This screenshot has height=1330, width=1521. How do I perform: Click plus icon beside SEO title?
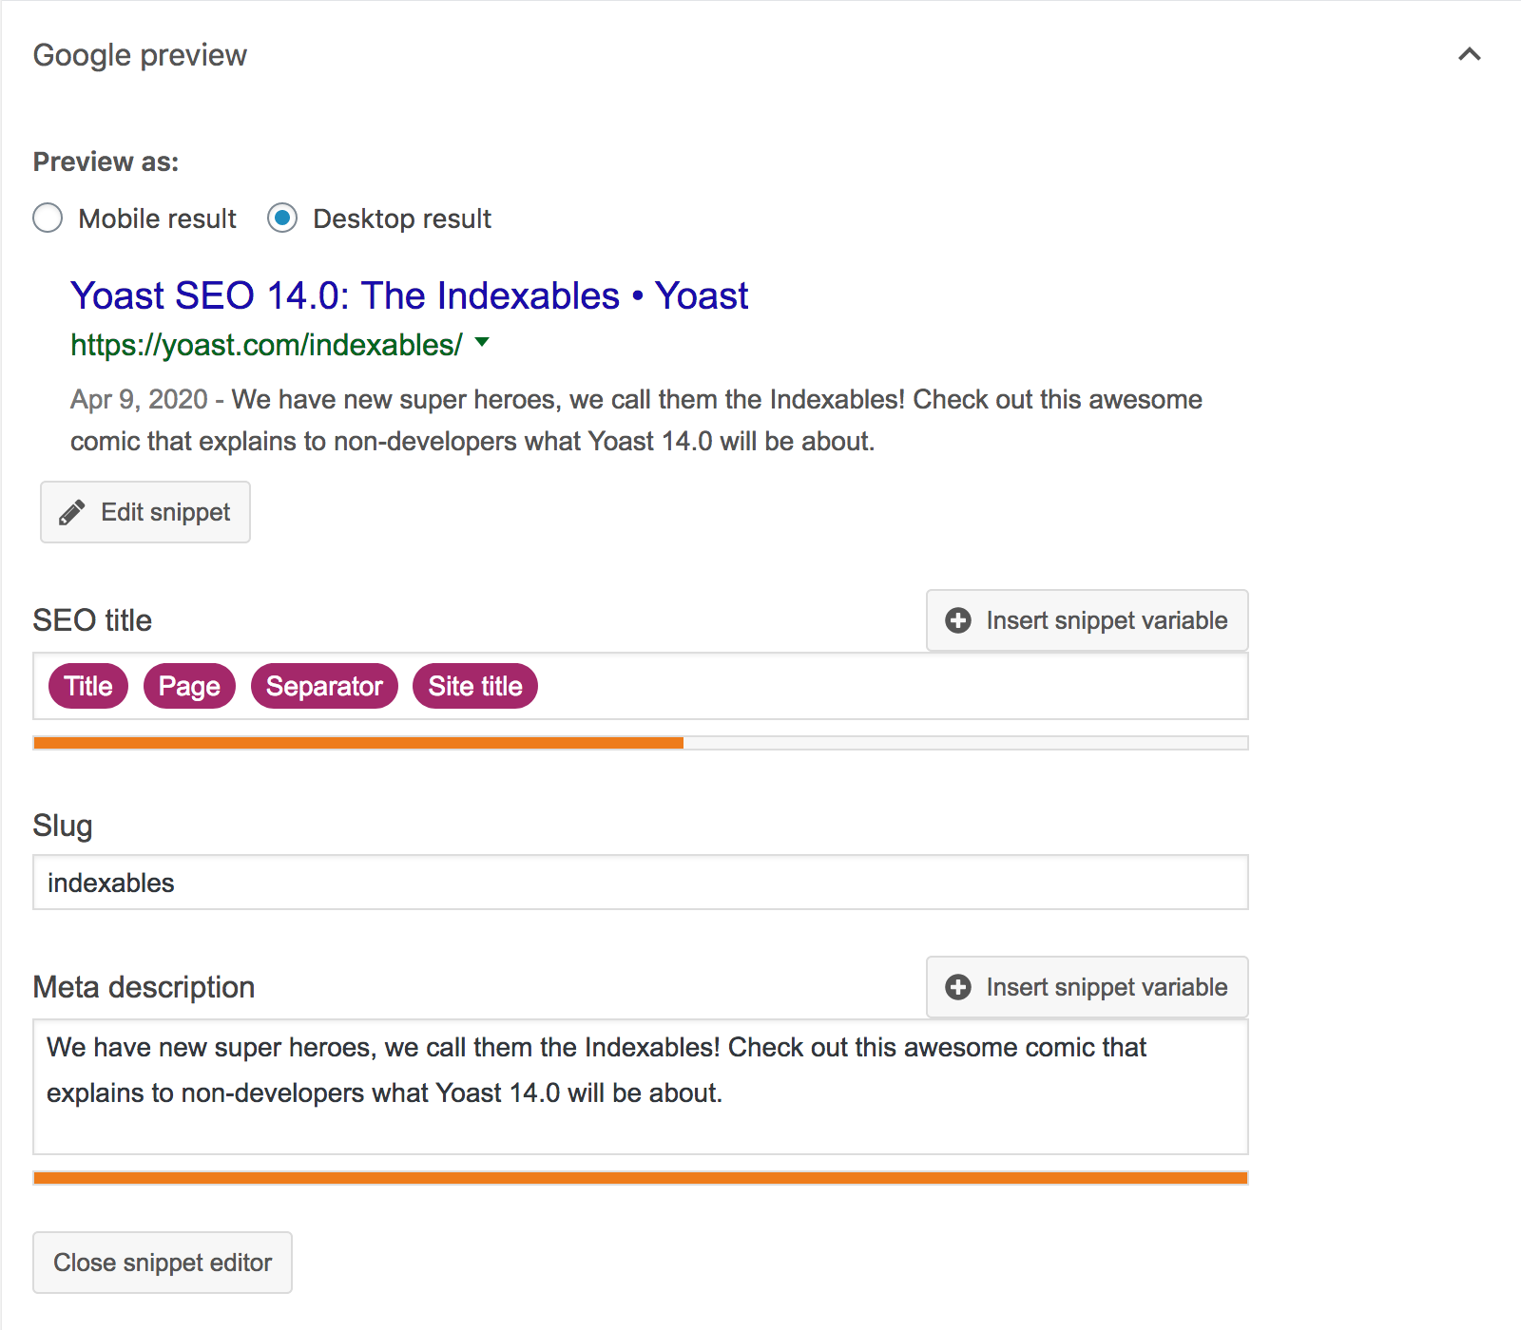958,620
